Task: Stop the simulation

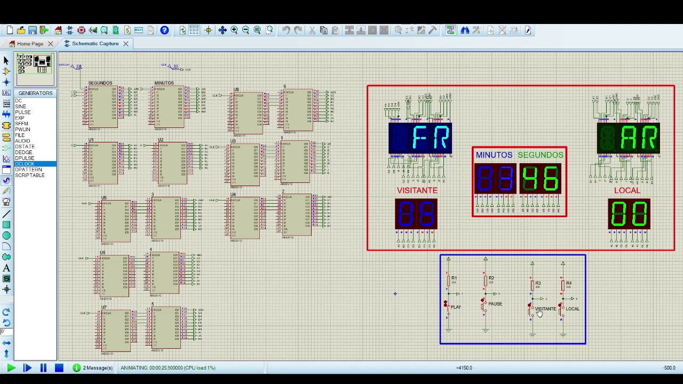Action: coord(59,368)
